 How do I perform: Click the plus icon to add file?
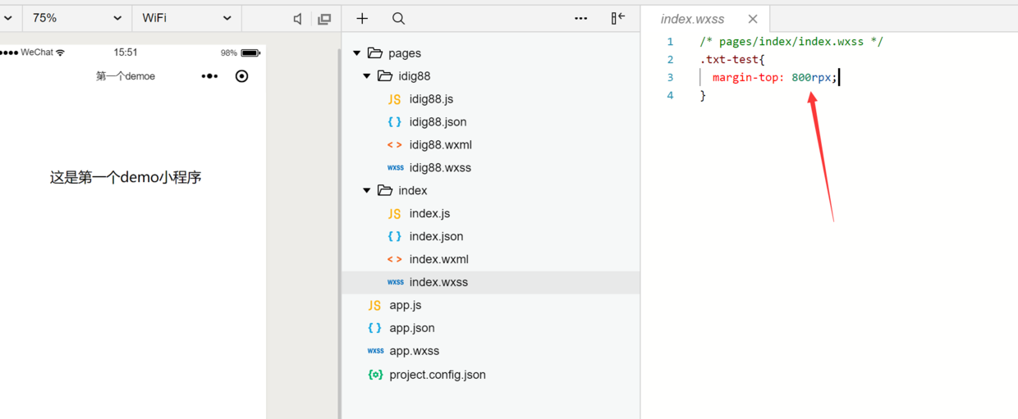tap(362, 18)
